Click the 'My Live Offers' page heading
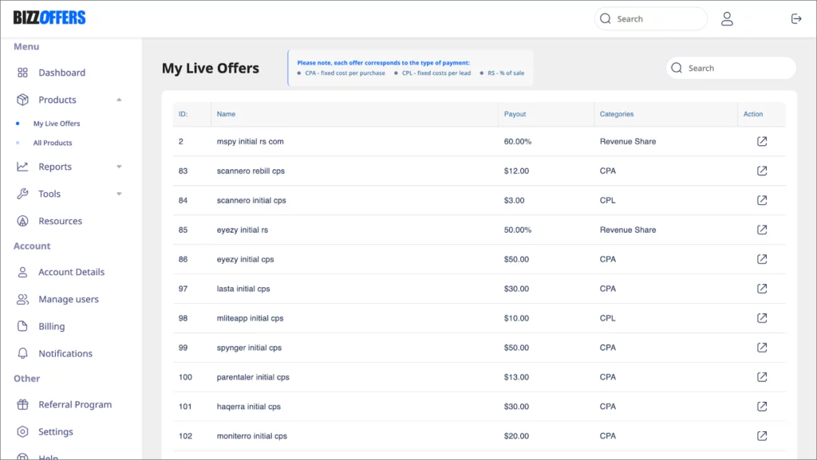 [210, 69]
